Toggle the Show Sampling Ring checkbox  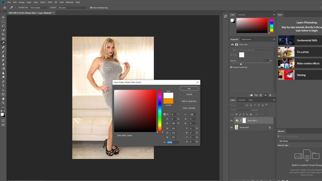coord(91,7)
